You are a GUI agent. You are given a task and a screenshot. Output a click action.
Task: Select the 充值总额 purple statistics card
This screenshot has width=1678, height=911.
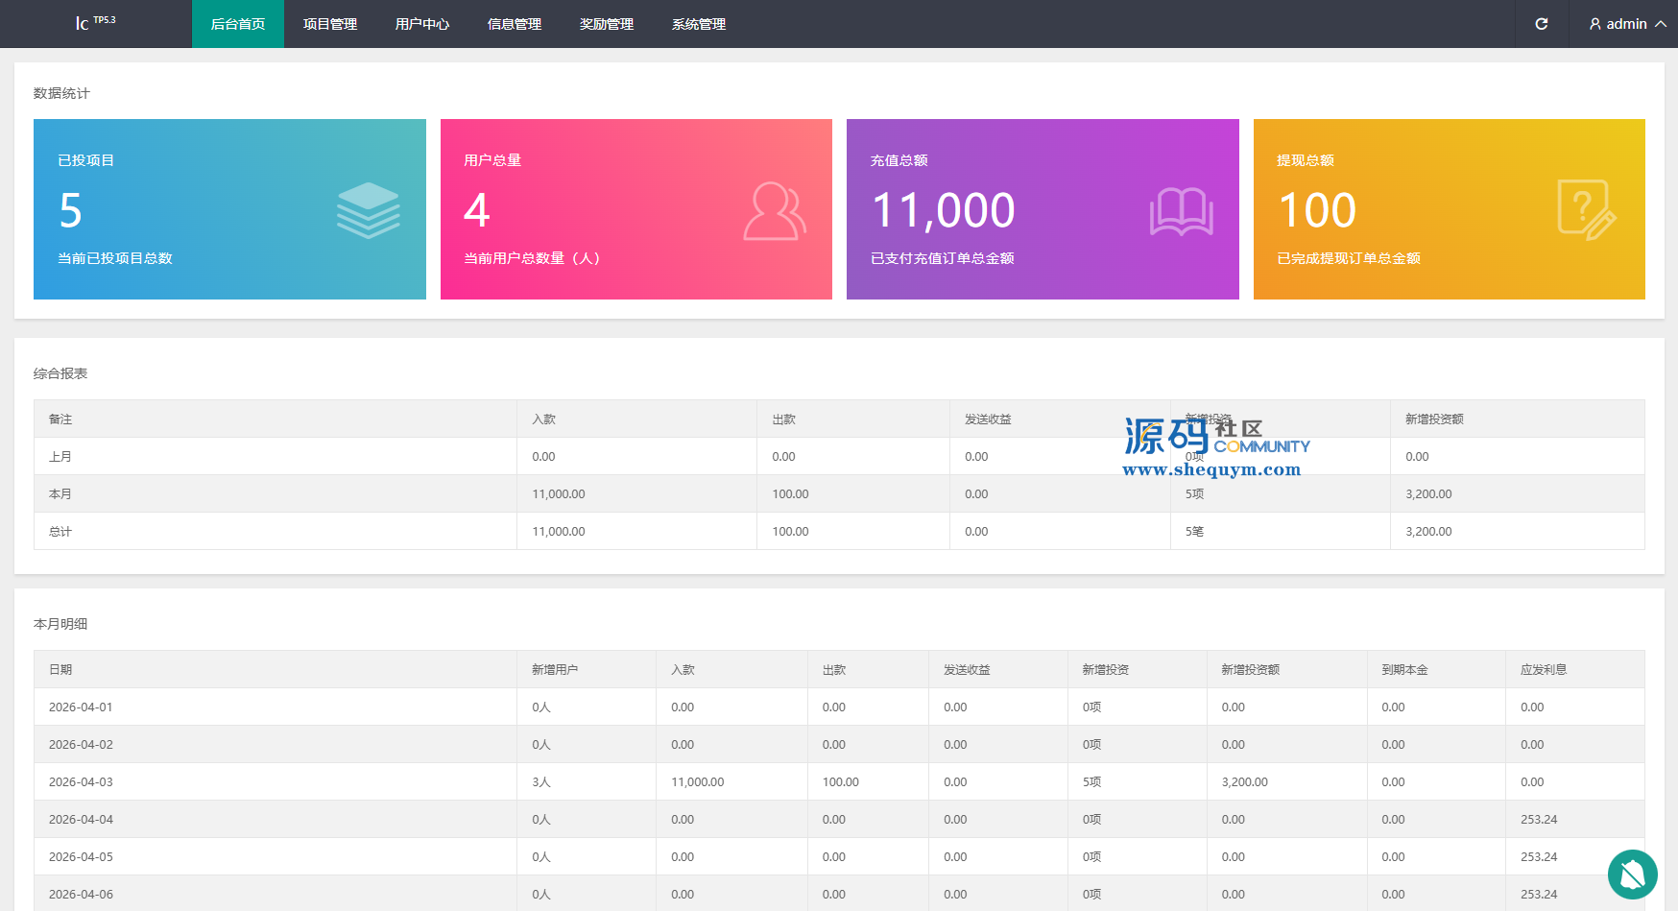[1043, 209]
